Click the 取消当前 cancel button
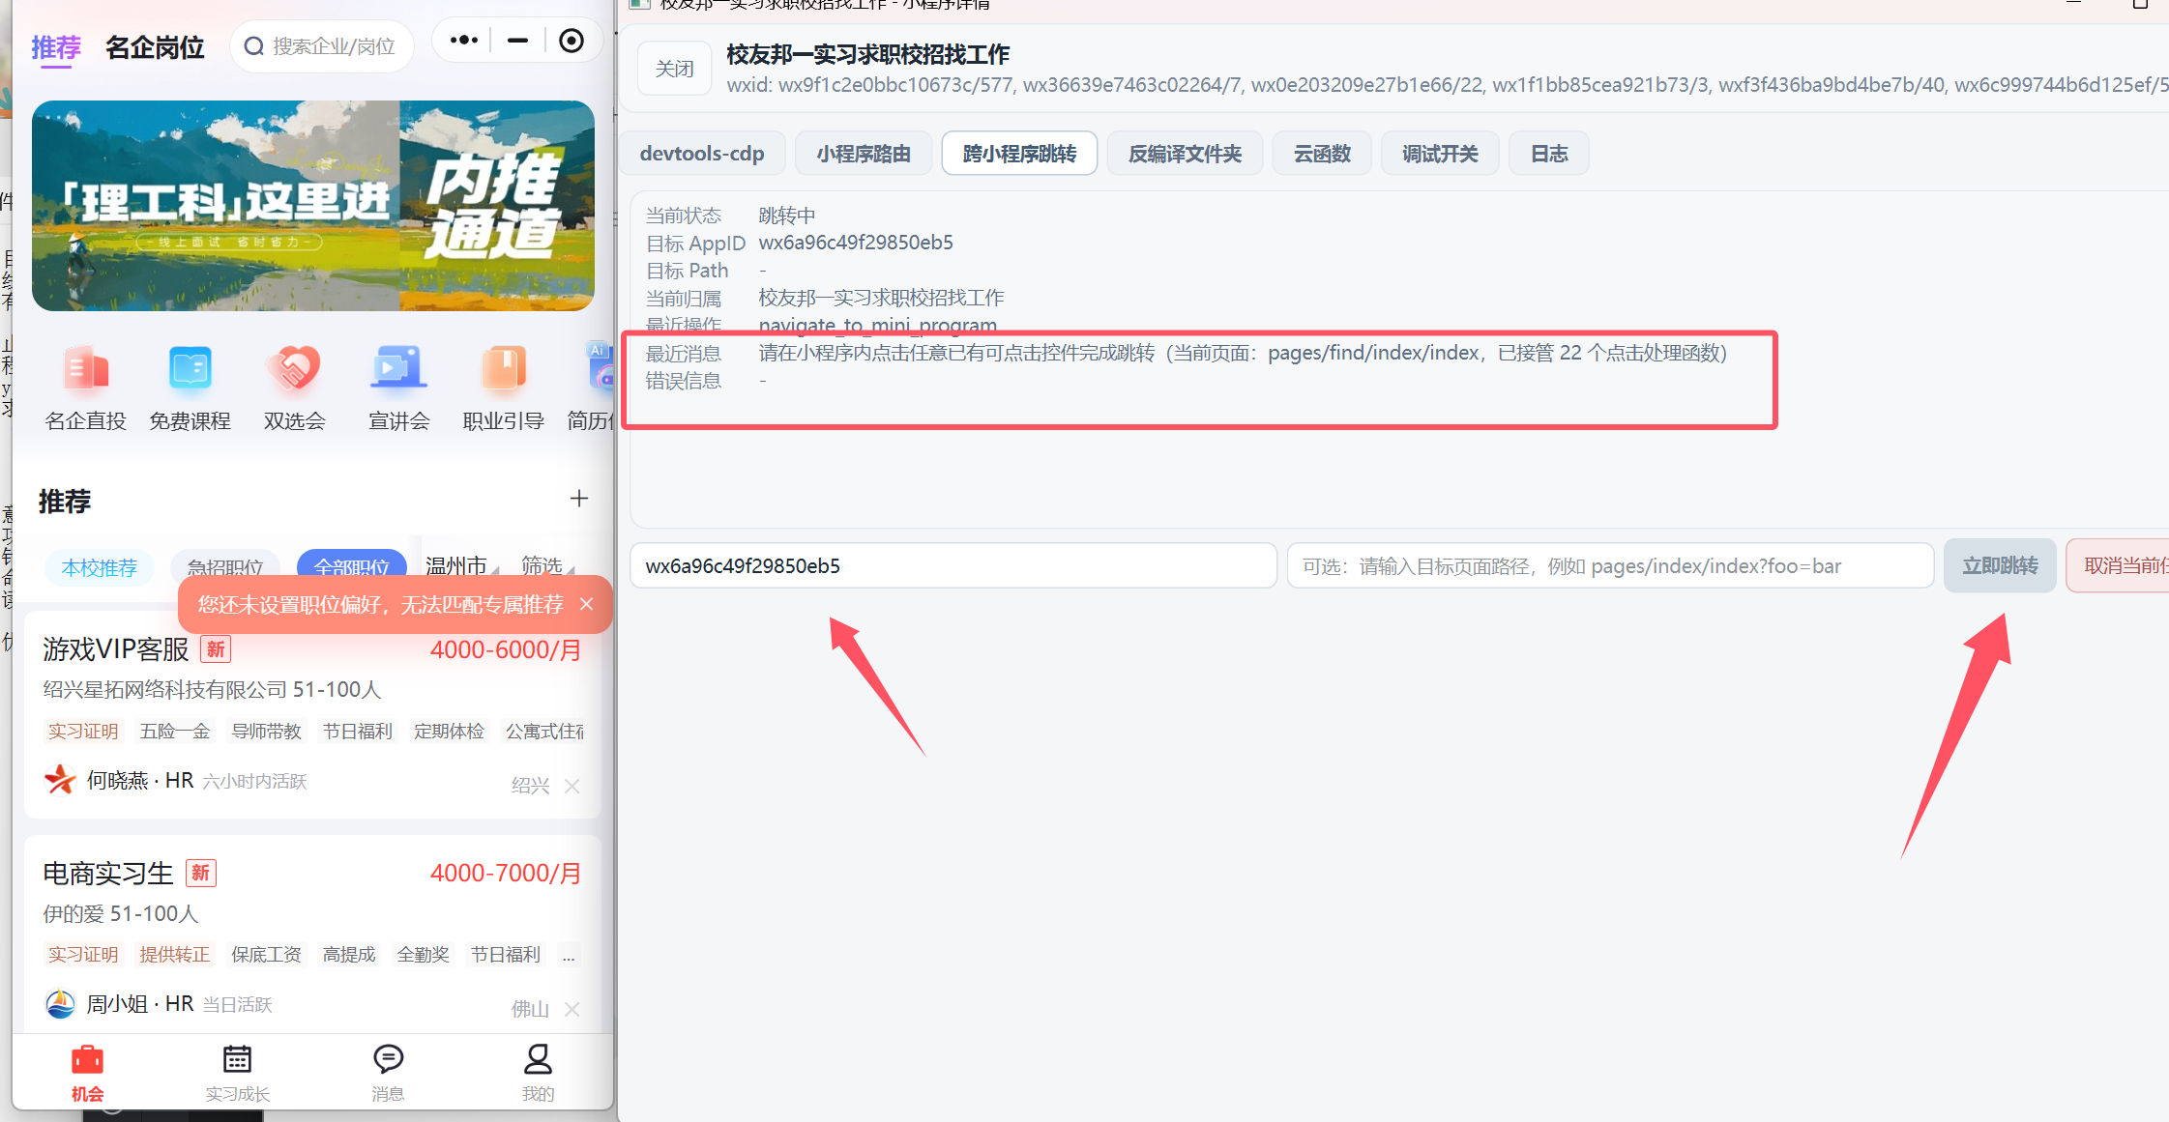Screen dimensions: 2169x1122 [2118, 566]
